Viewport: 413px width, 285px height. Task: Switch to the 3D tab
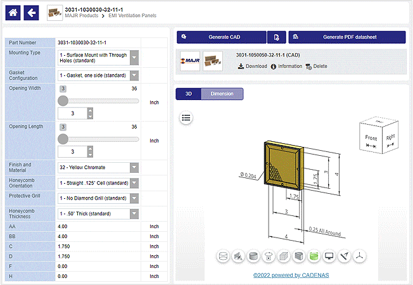[x=188, y=94]
